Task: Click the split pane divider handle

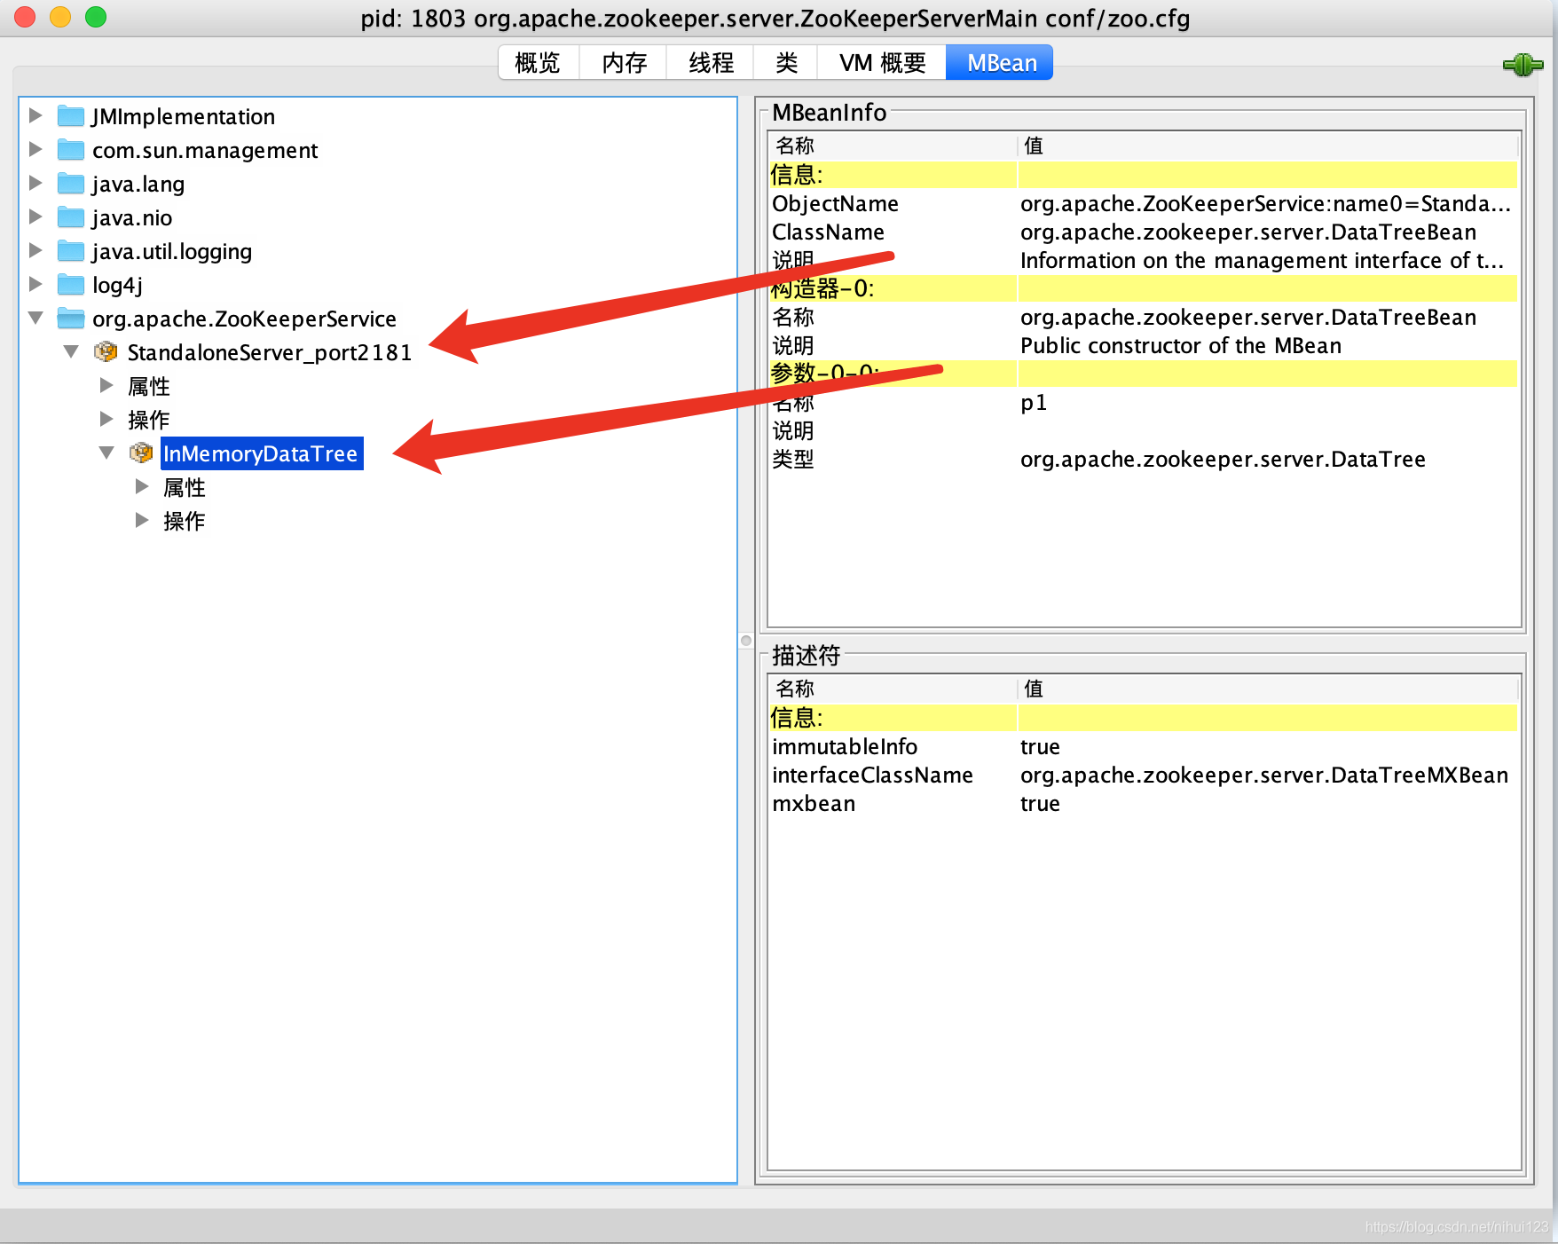Action: [746, 641]
